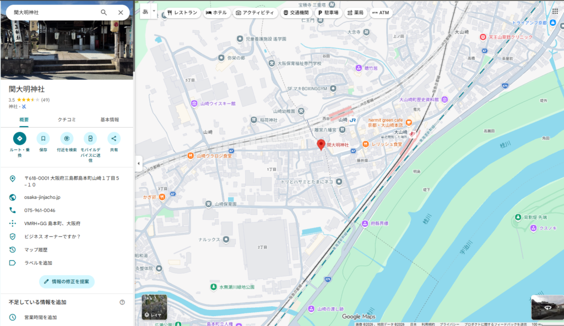The height and width of the screenshot is (326, 564).
Task: Click レリッシュ食堂 restaurant marker
Action: (366, 144)
